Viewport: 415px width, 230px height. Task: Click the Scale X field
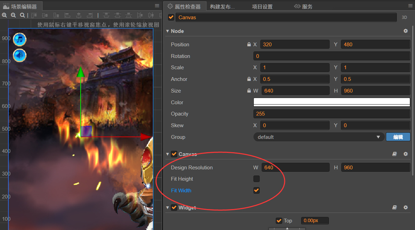(295, 68)
